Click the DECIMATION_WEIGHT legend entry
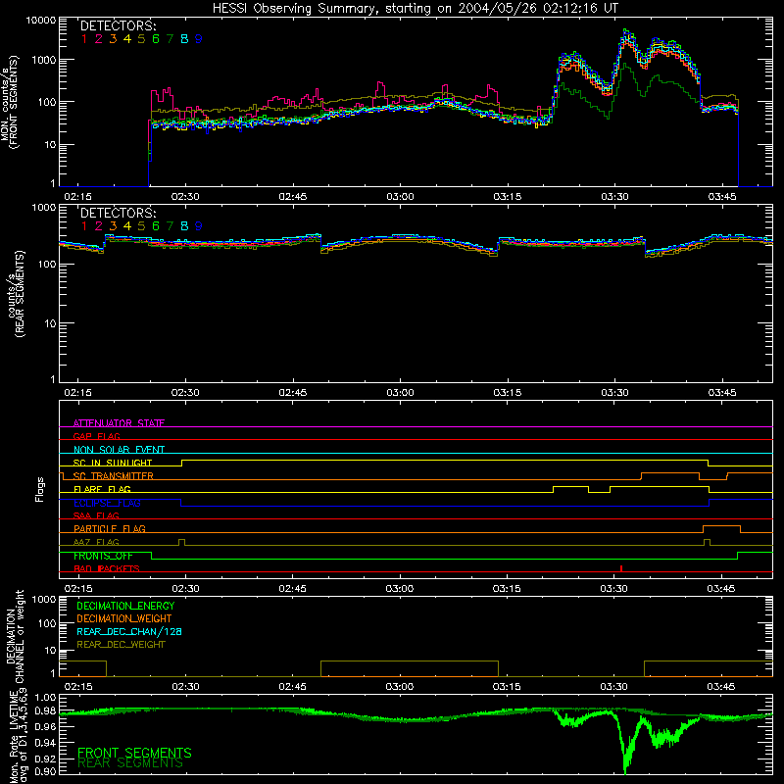 [x=124, y=618]
